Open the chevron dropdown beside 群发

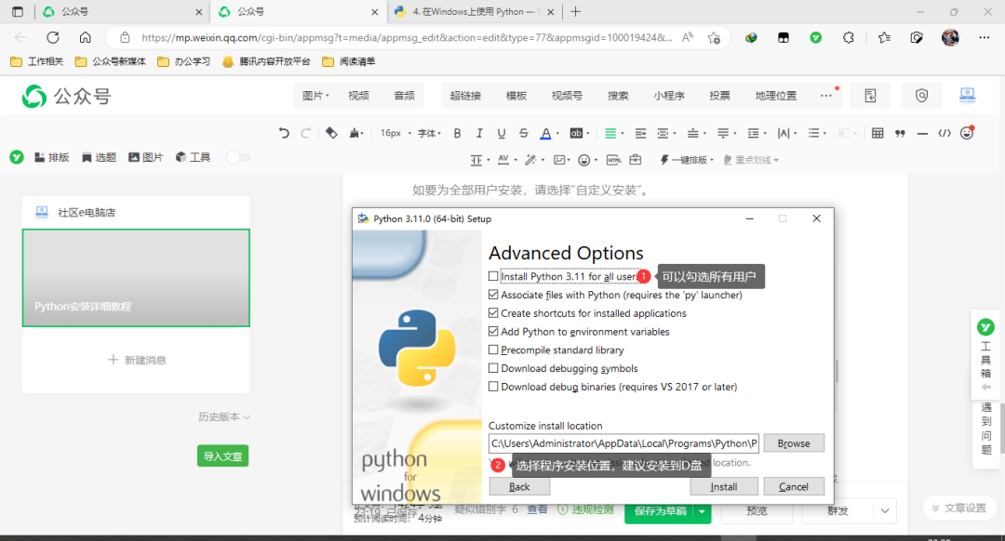pos(885,511)
